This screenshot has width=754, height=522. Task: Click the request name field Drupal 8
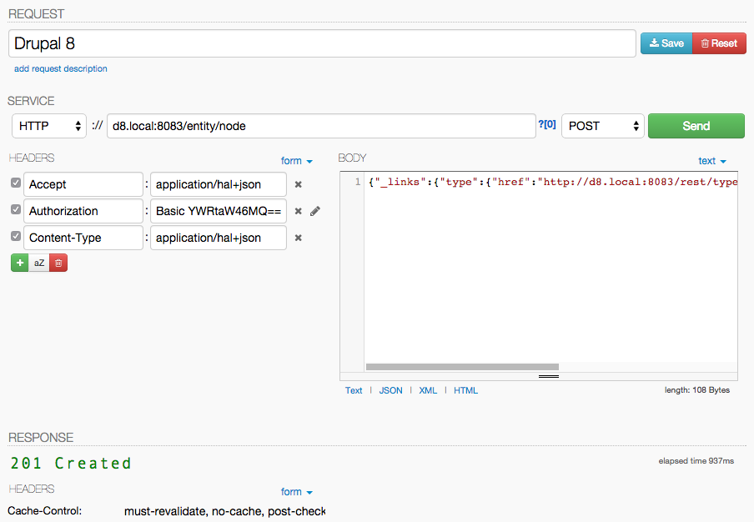tap(322, 43)
